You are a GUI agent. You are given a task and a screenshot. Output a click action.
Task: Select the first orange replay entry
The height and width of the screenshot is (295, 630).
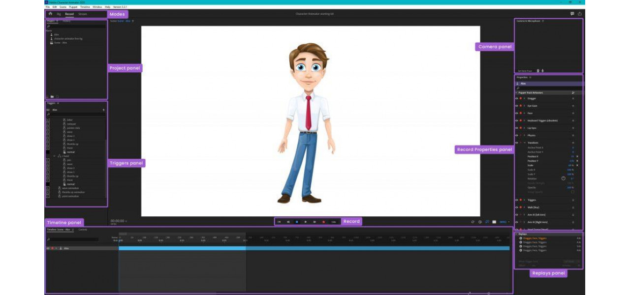click(535, 238)
